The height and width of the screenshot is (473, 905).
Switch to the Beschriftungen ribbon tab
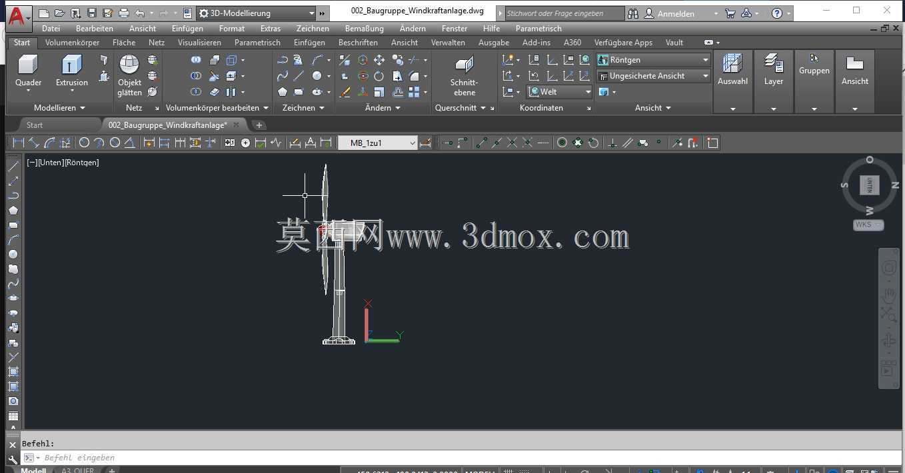tap(358, 43)
